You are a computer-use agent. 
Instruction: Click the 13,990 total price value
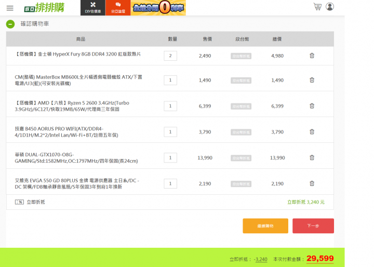[x=277, y=158]
